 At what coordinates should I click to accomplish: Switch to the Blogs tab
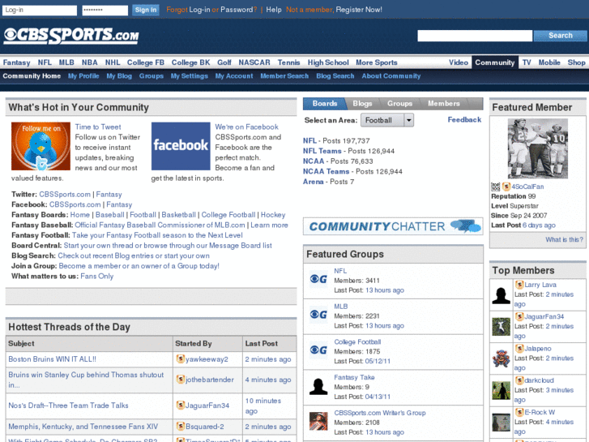[x=362, y=104]
